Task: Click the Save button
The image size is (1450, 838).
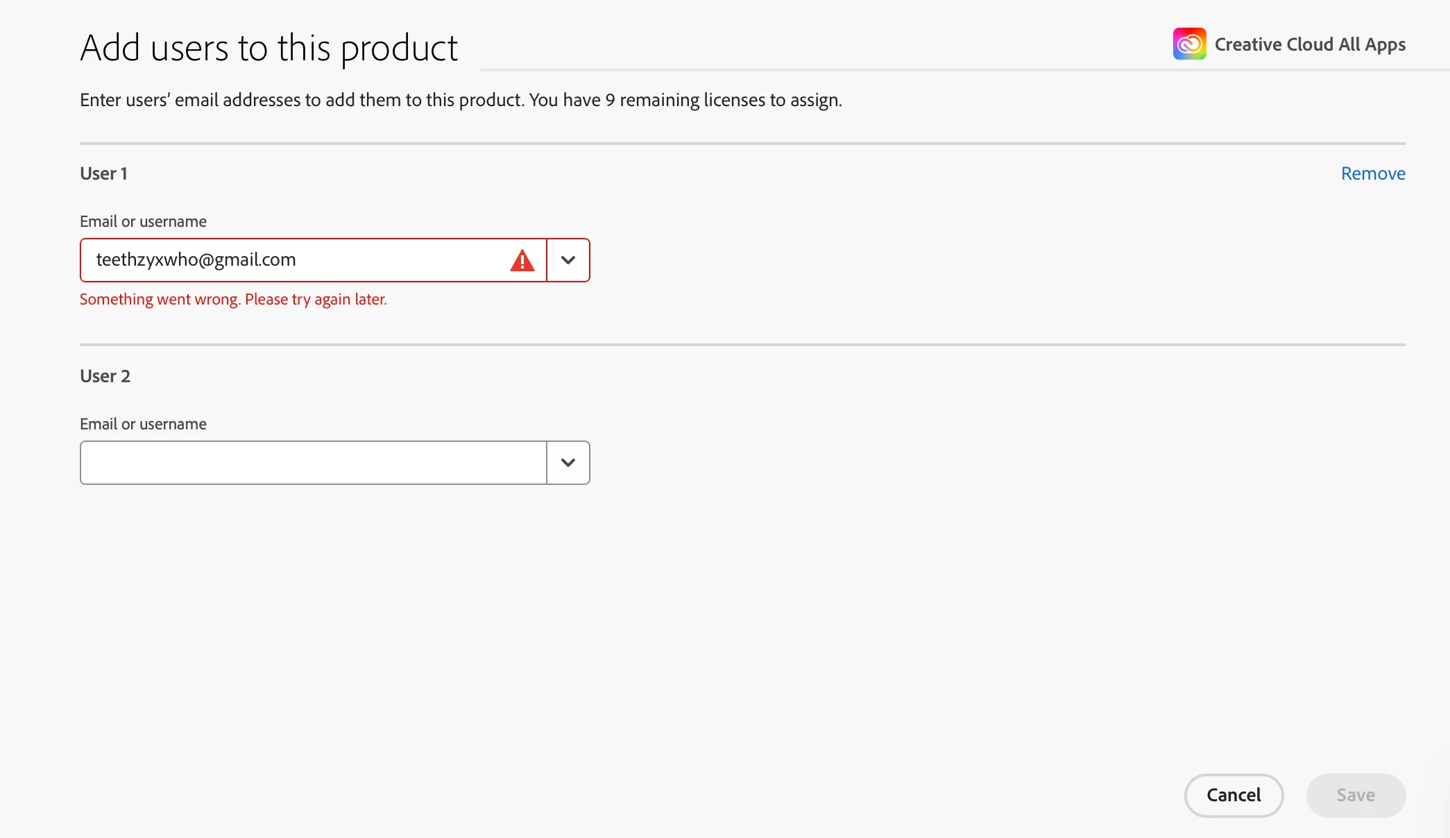Action: pyautogui.click(x=1355, y=795)
